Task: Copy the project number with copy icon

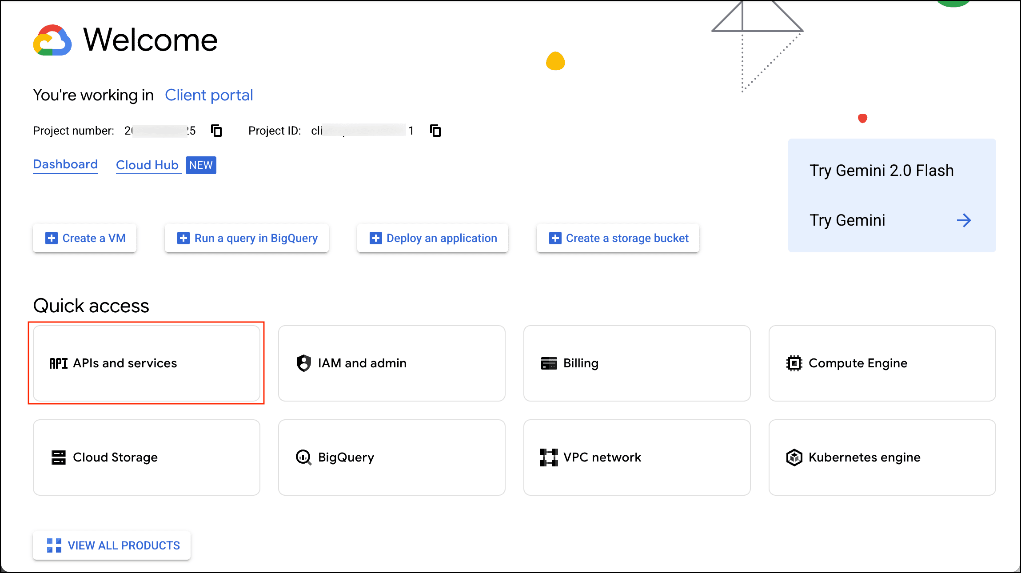Action: coord(216,131)
